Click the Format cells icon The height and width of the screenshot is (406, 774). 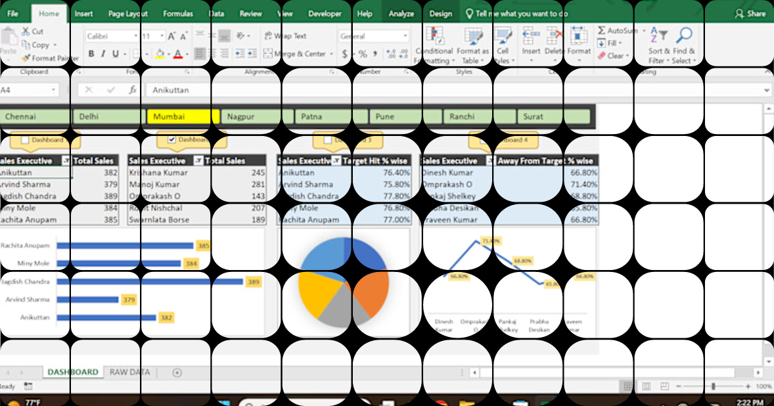pos(579,36)
